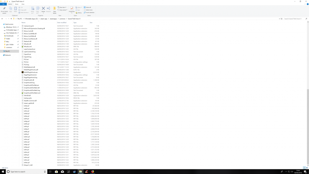Open address bar history dropdown
Image resolution: width=309 pixels, height=174 pixels.
[x=279, y=19]
